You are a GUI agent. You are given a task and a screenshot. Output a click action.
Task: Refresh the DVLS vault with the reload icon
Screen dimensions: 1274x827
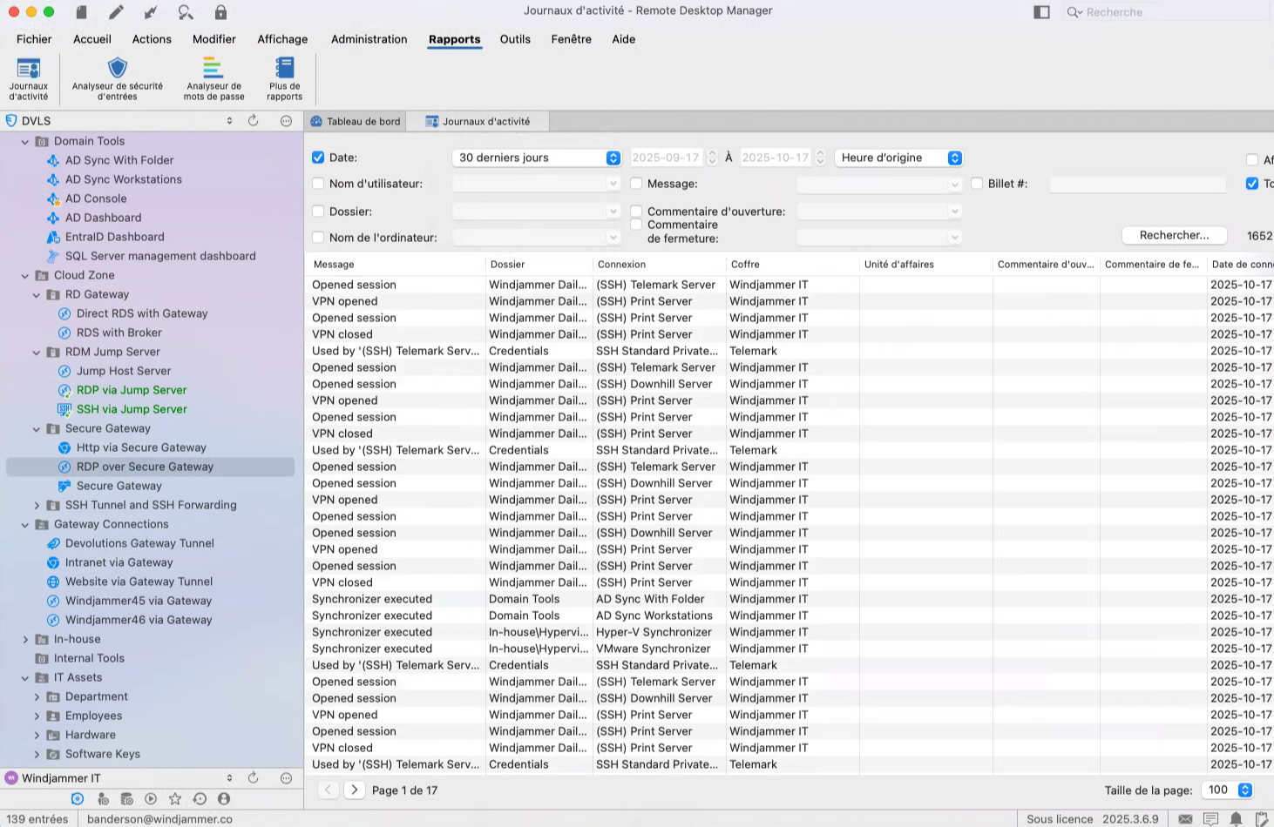tap(253, 121)
